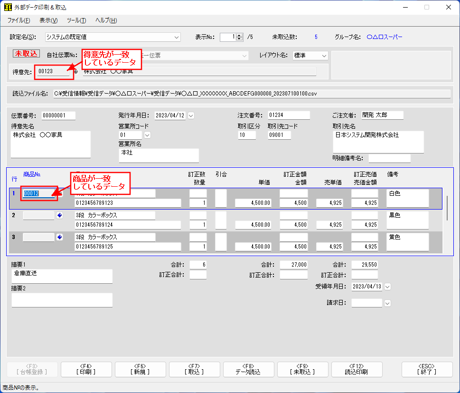Click the 取引区分 field 10
460x393 pixels.
tap(247, 135)
